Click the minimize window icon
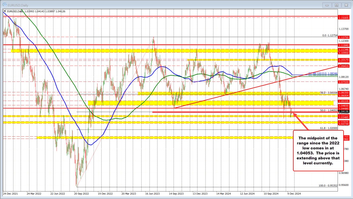This screenshot has width=353, height=199. (327, 5)
